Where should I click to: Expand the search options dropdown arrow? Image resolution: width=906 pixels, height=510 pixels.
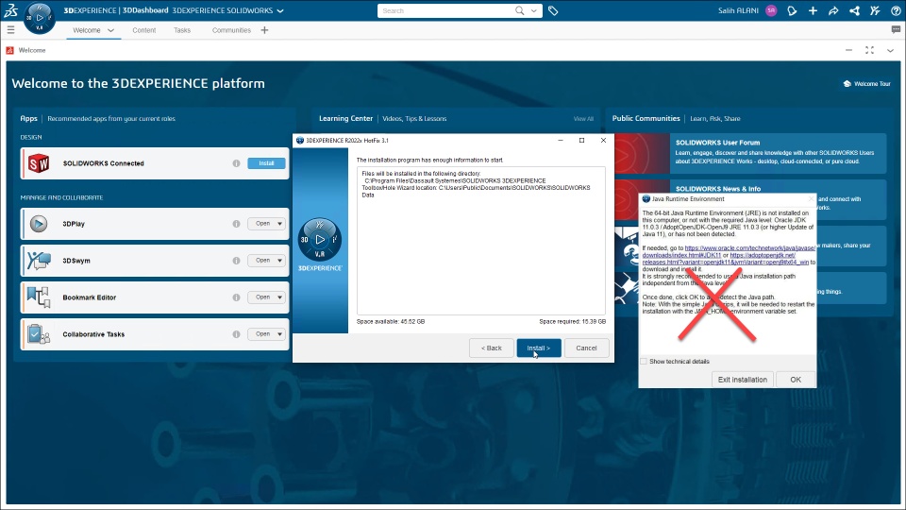click(x=534, y=10)
